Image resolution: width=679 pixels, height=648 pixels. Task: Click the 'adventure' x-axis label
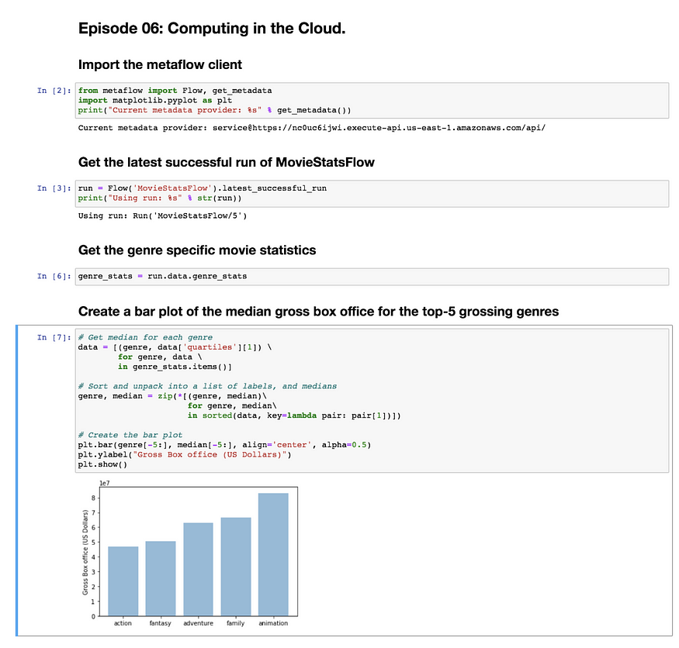tap(199, 623)
